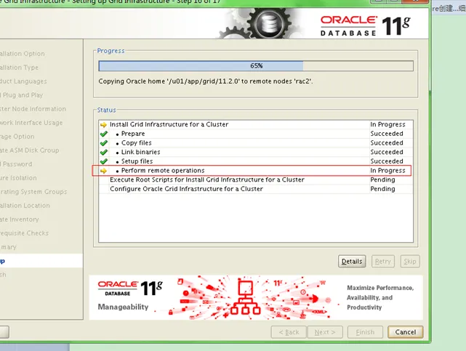The image size is (466, 351).
Task: Select the ASM Password step in sidebar
Action: (16, 164)
